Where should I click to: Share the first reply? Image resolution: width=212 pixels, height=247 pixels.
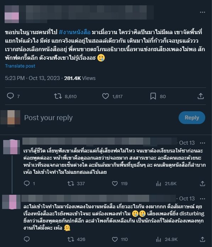(202, 183)
